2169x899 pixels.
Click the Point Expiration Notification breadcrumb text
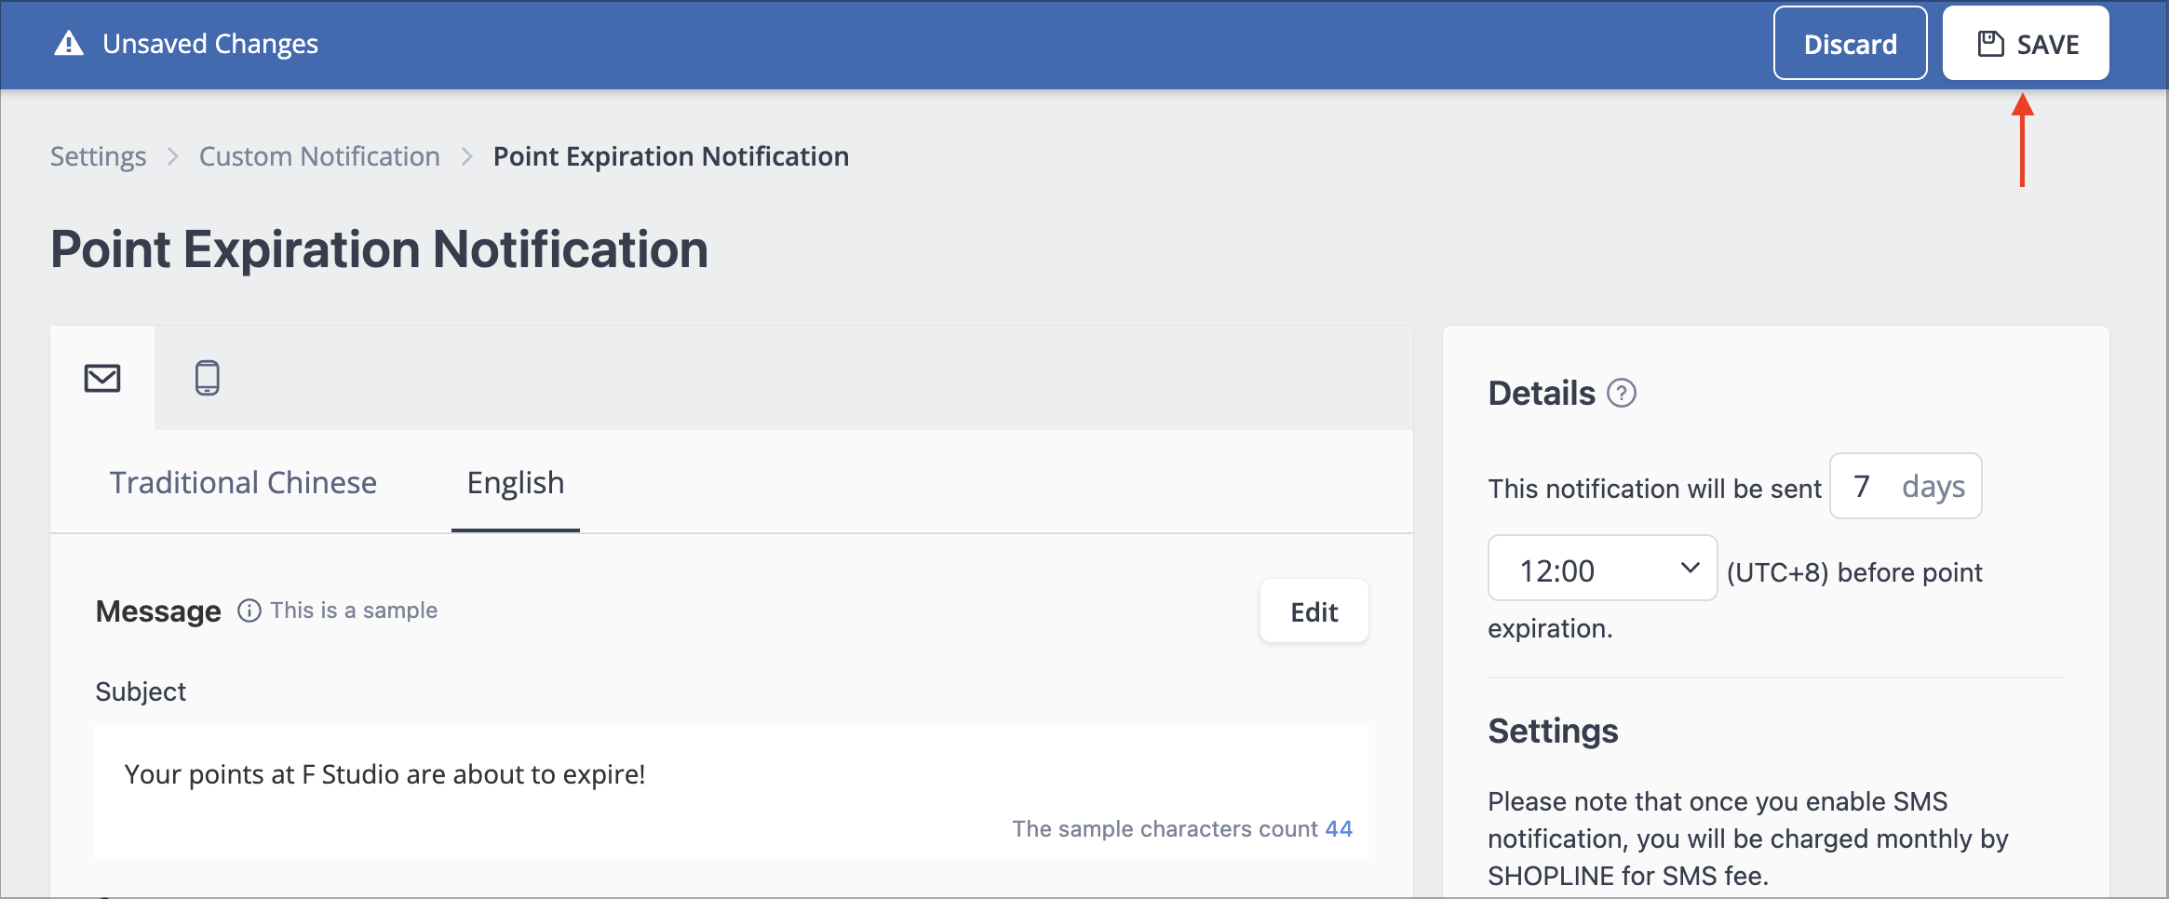pos(671,156)
